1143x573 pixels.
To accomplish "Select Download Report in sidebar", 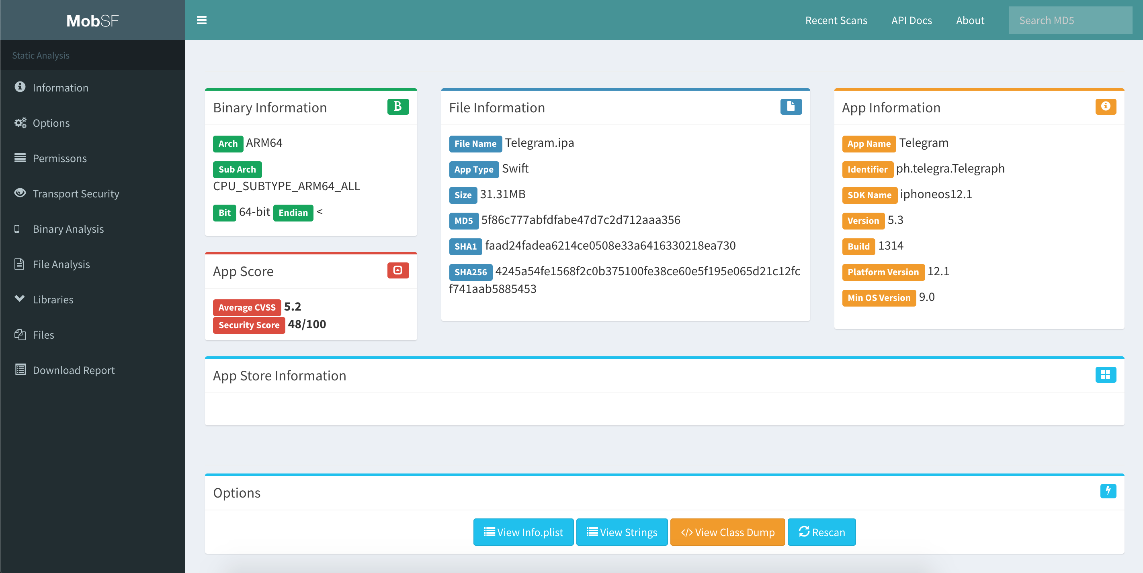I will click(x=92, y=370).
